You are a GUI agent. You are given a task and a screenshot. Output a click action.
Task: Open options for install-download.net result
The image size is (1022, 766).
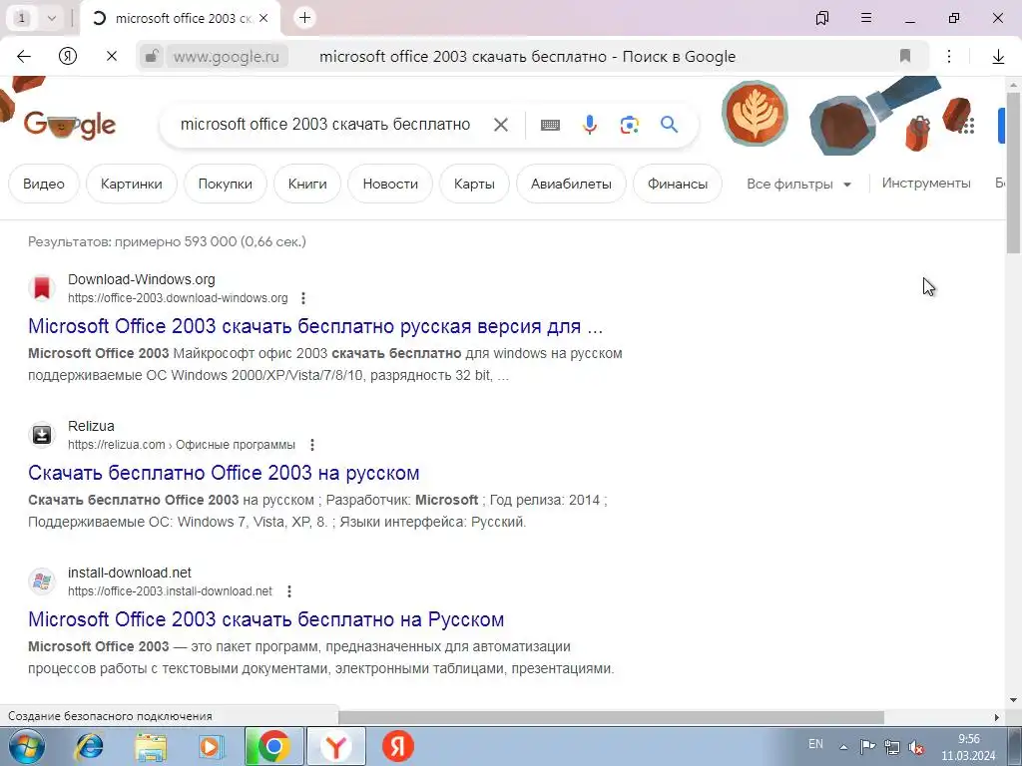click(289, 591)
